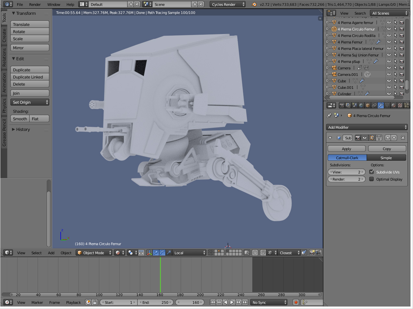Collapse the Sub modifier panel triangle
The height and width of the screenshot is (309, 413).
click(x=330, y=138)
